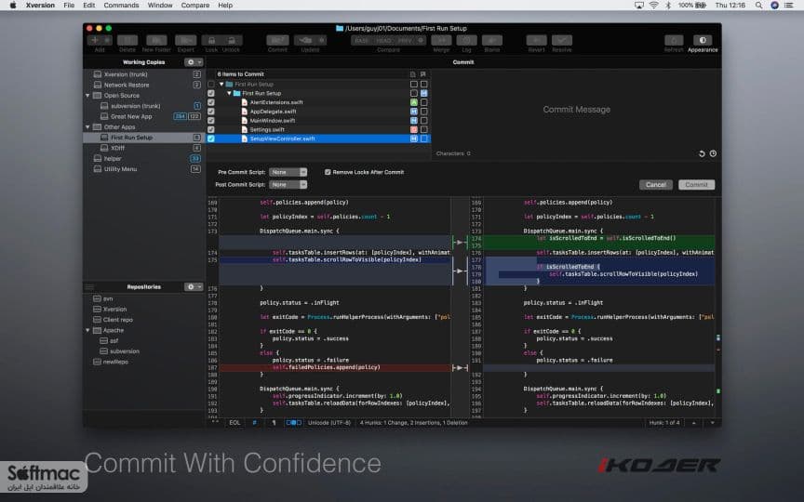This screenshot has width=804, height=502.
Task: Click the reset commit message icon
Action: pyautogui.click(x=702, y=153)
